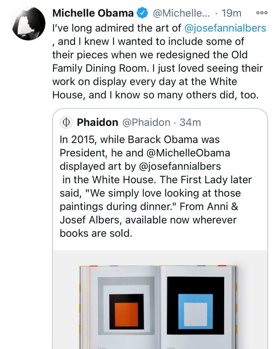Open the tweet author's round profile photo
Image resolution: width=279 pixels, height=349 pixels.
[x=28, y=24]
